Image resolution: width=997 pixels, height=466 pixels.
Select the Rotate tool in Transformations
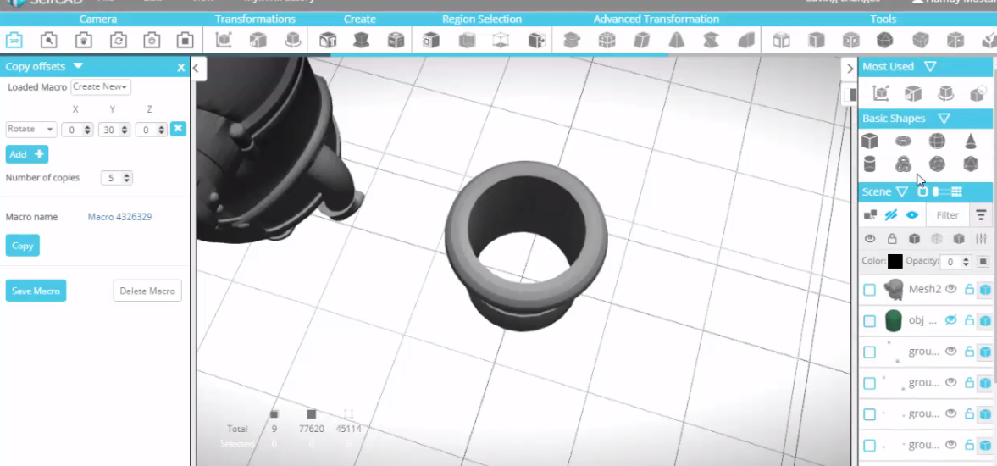(x=292, y=41)
